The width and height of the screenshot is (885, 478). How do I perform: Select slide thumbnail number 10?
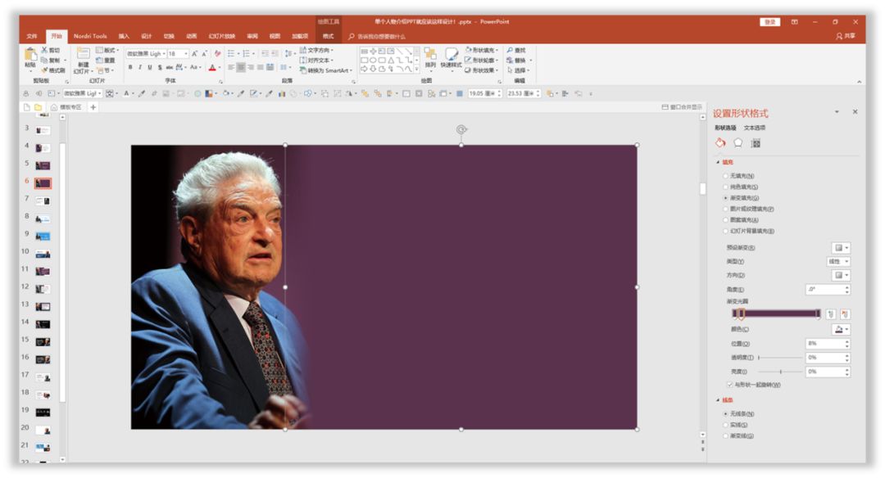tap(43, 254)
